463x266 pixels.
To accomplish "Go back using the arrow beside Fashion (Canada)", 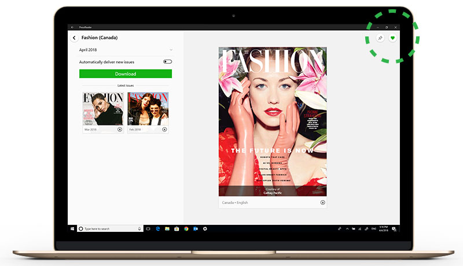I will (x=74, y=38).
